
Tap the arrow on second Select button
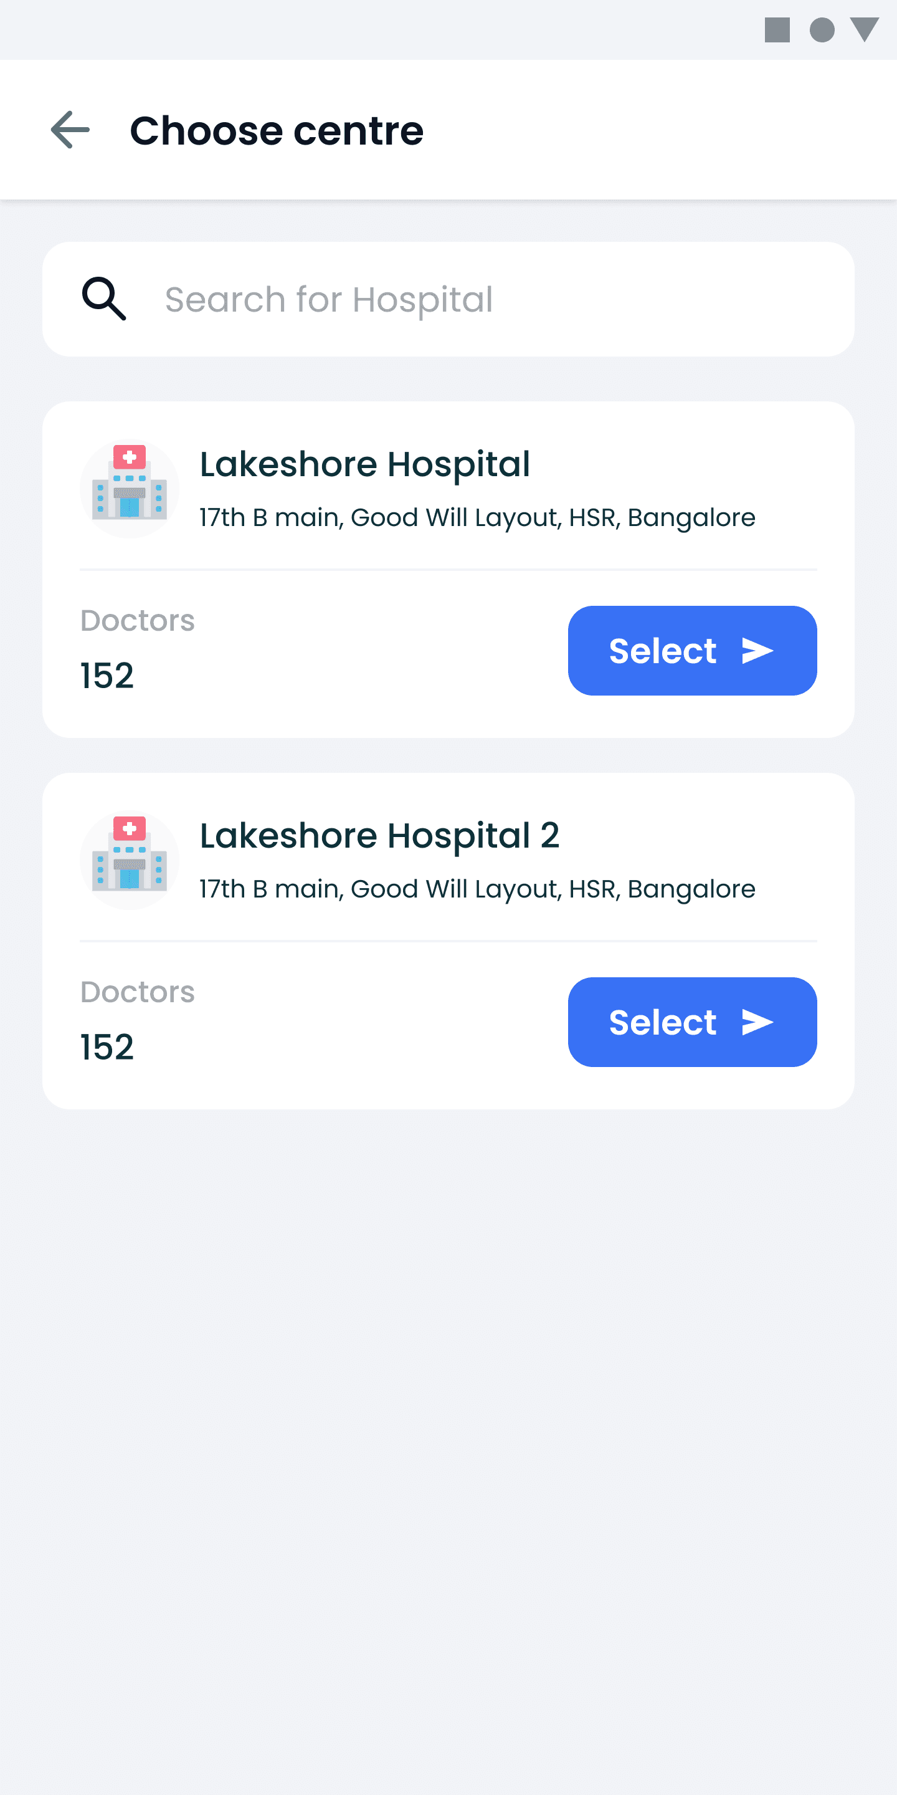pos(757,1022)
